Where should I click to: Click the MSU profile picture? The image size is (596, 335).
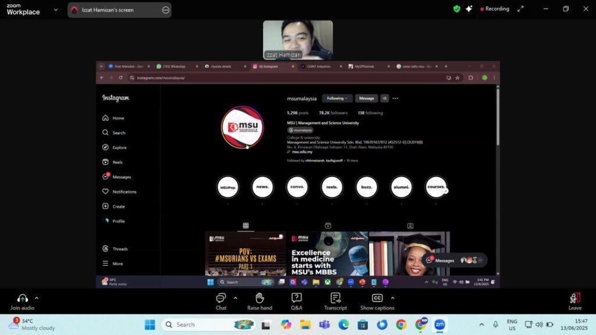[x=242, y=127]
